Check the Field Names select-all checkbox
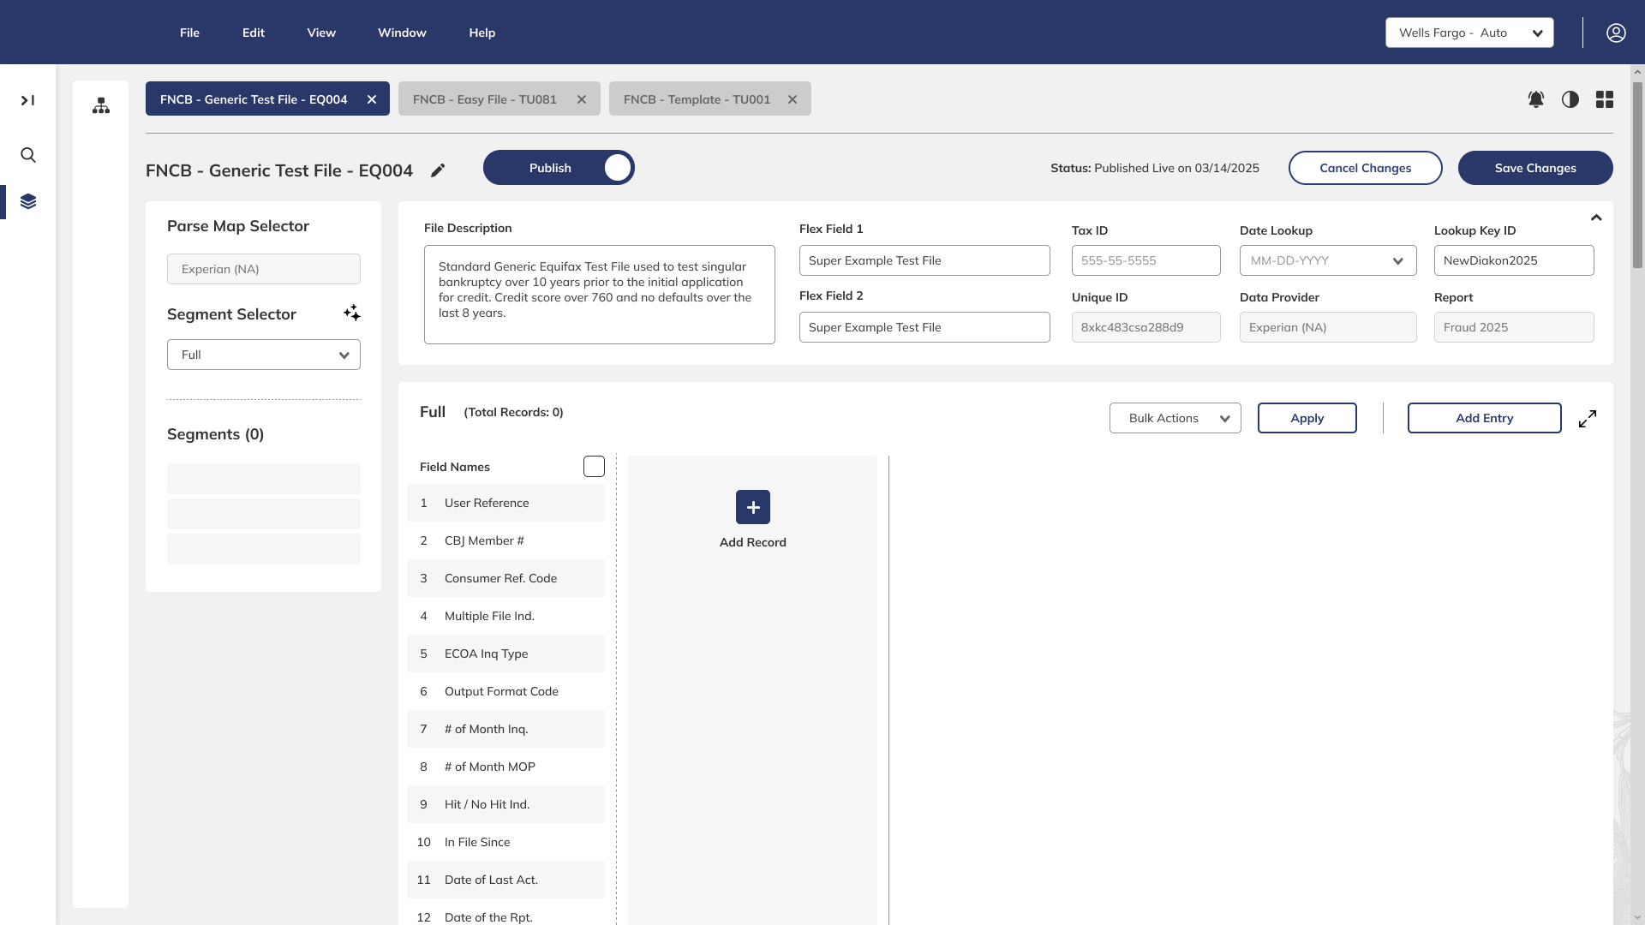This screenshot has width=1645, height=925. [594, 466]
